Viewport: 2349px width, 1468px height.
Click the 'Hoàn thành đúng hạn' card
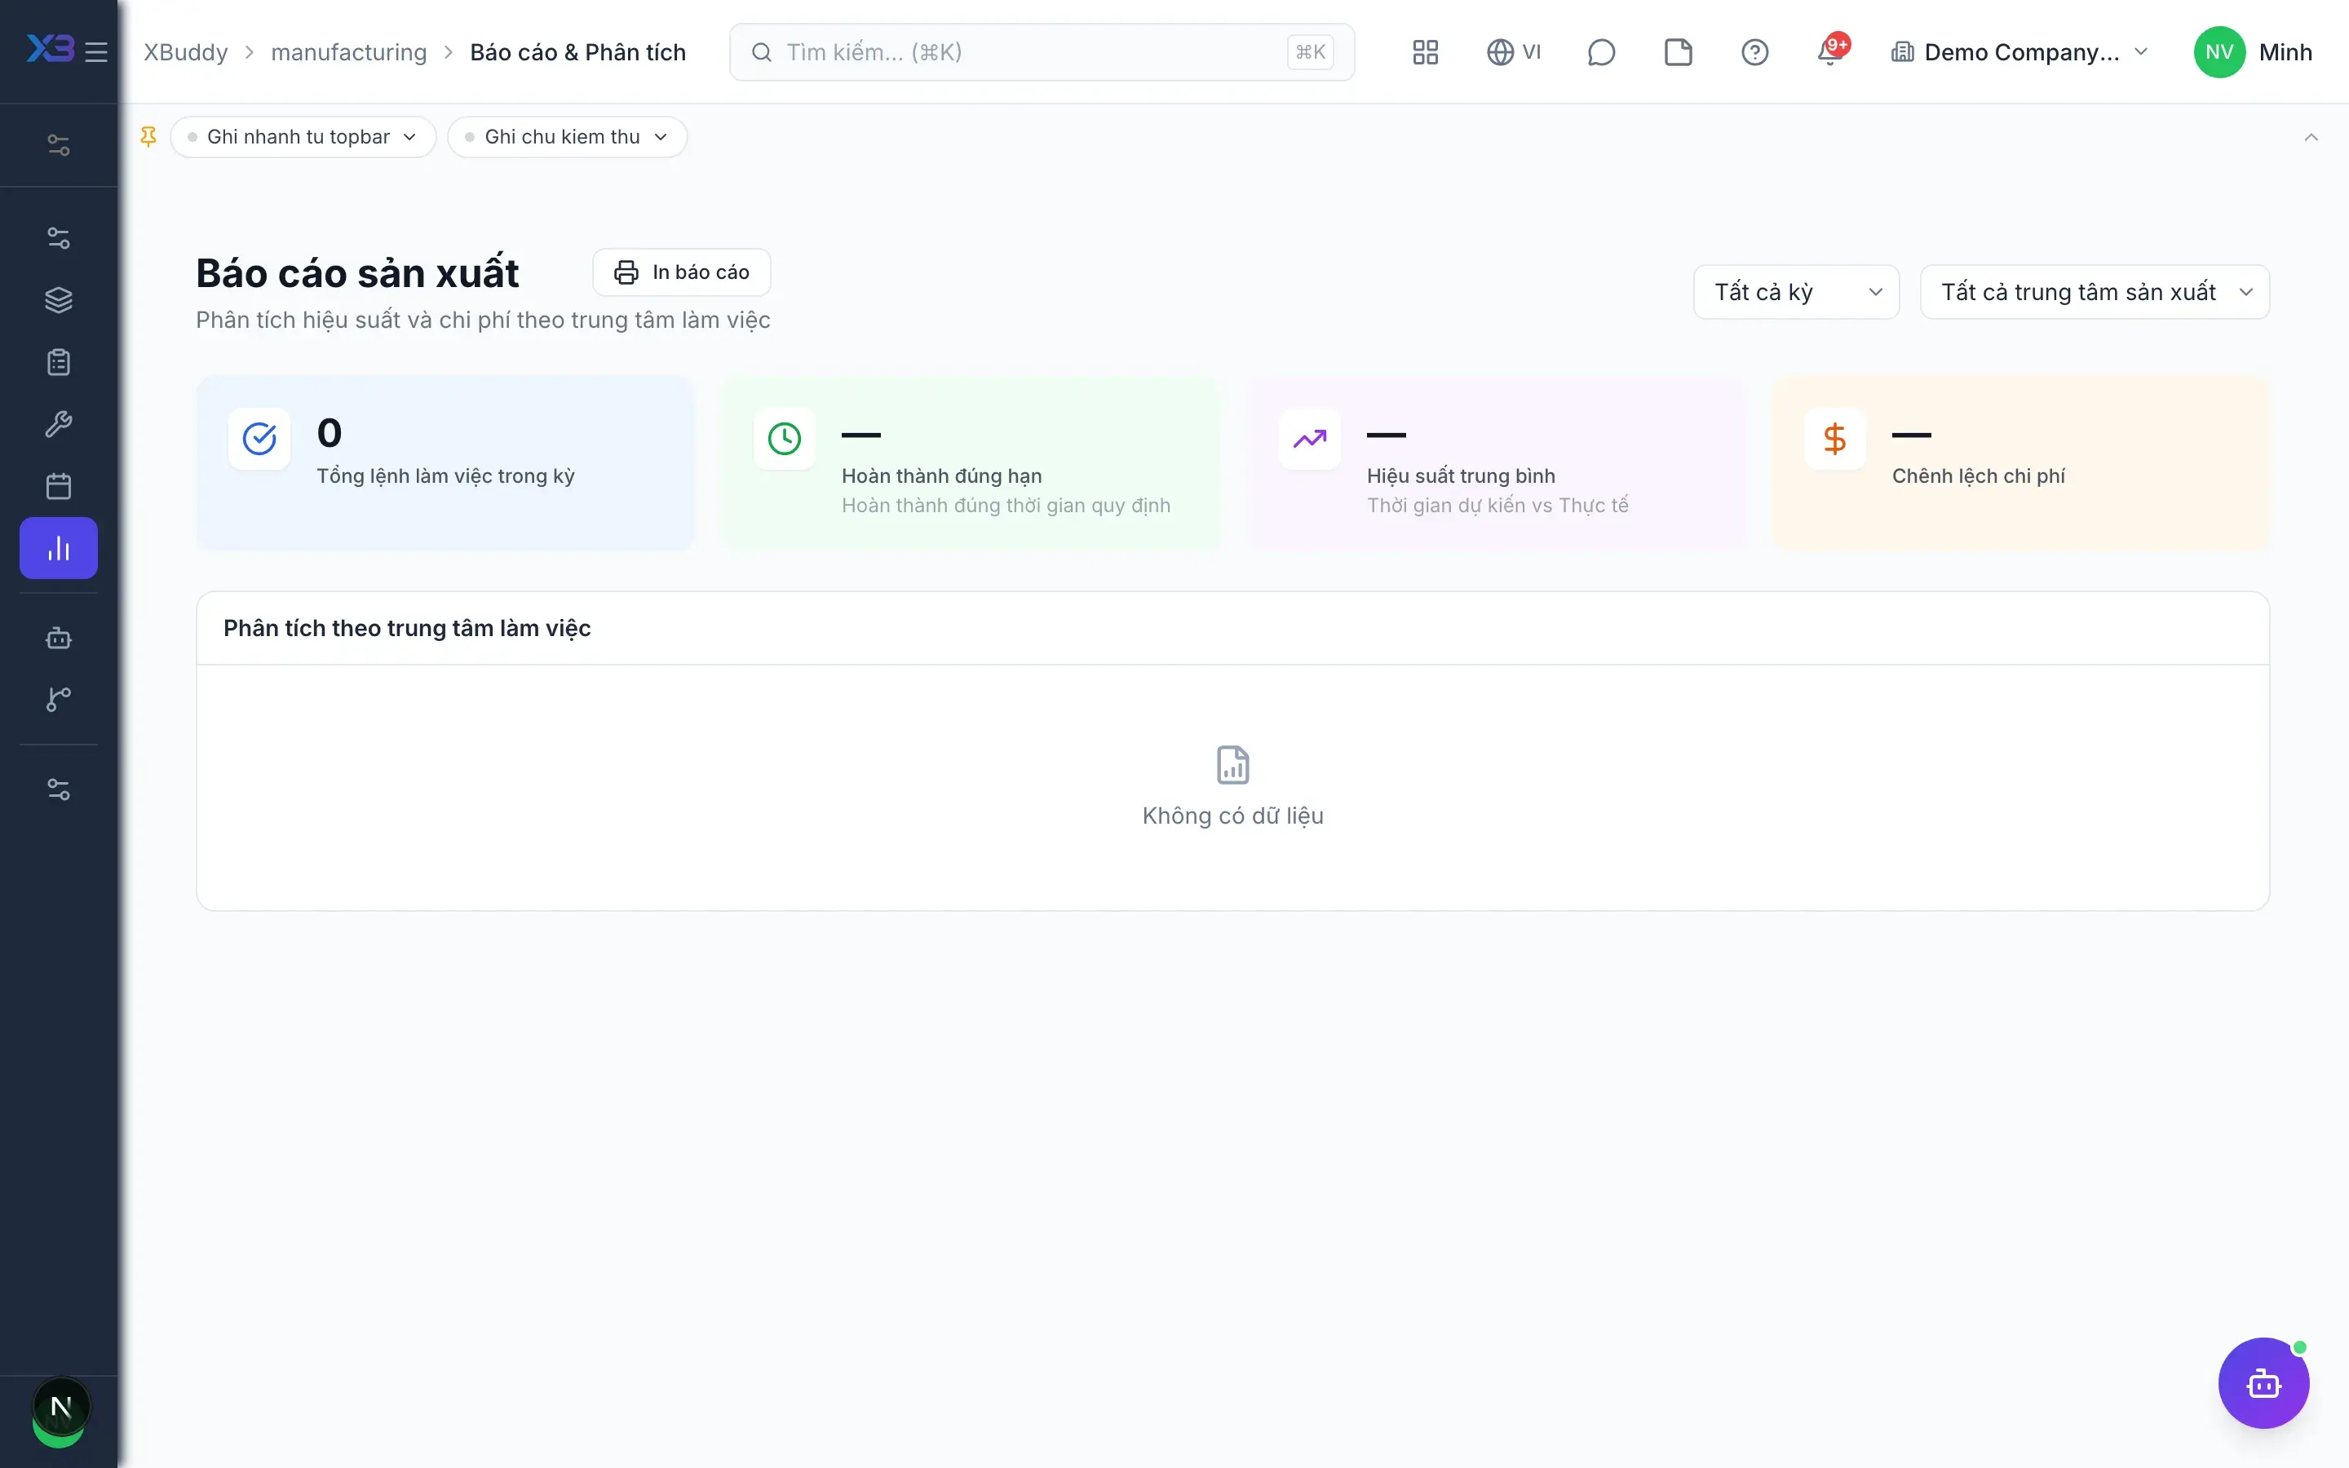point(971,463)
